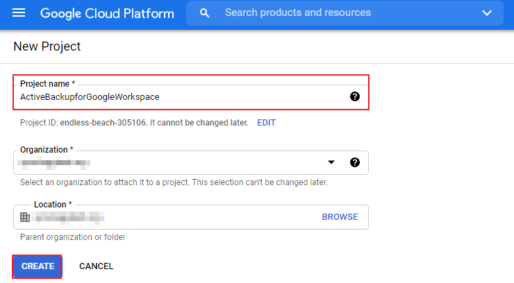Browse for a parent location

click(x=340, y=217)
